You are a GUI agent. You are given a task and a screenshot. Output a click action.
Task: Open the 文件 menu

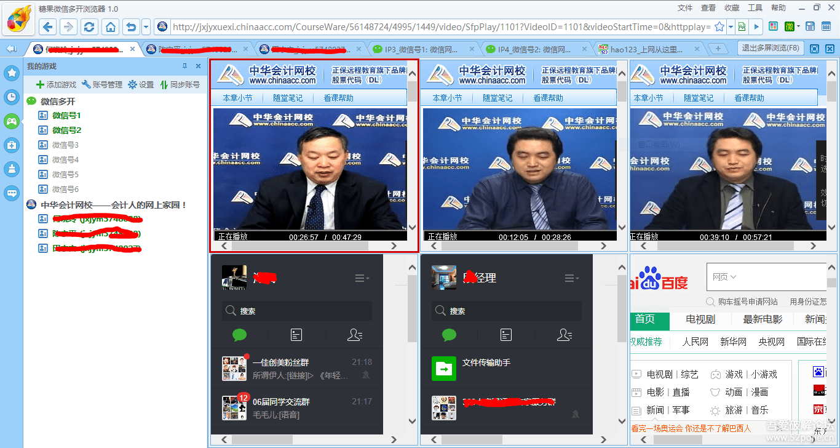685,8
